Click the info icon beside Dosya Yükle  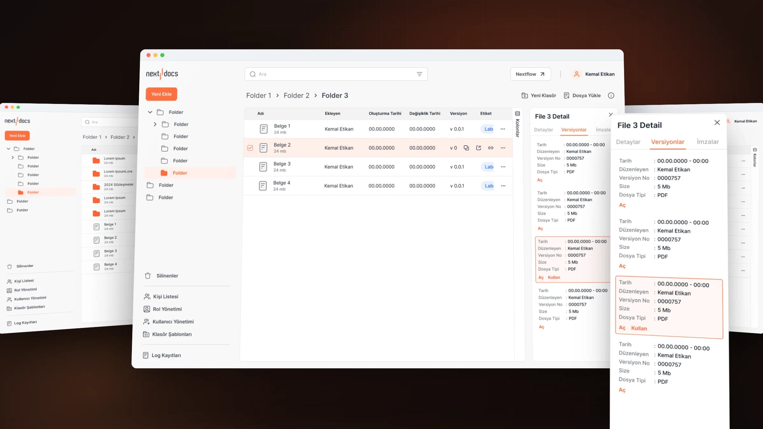(x=611, y=95)
